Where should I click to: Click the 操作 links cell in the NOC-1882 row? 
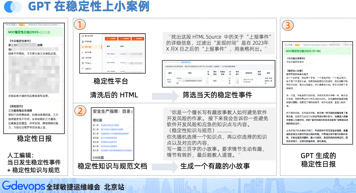(x=268, y=81)
